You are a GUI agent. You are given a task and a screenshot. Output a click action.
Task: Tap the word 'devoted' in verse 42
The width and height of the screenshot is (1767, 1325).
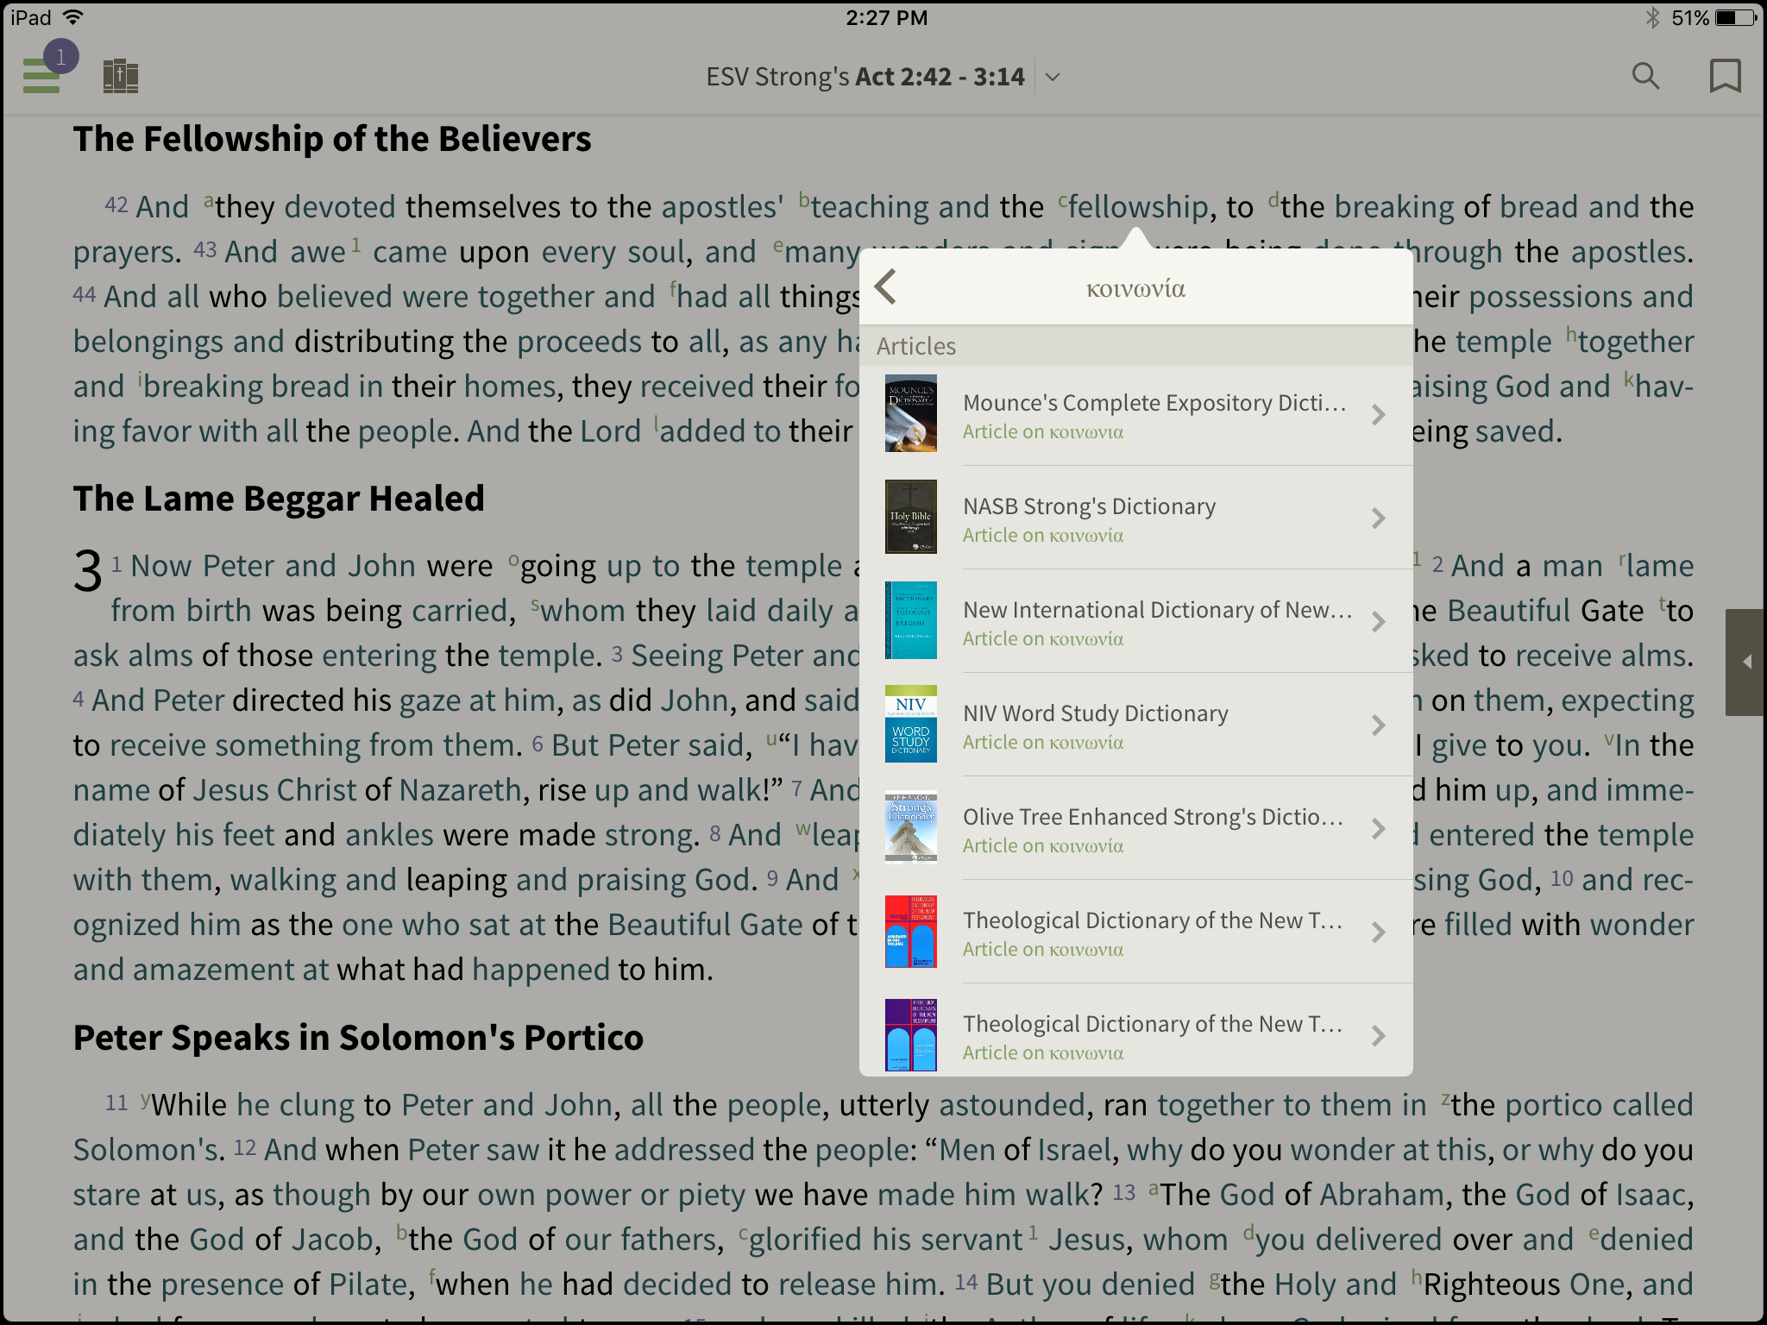(340, 207)
